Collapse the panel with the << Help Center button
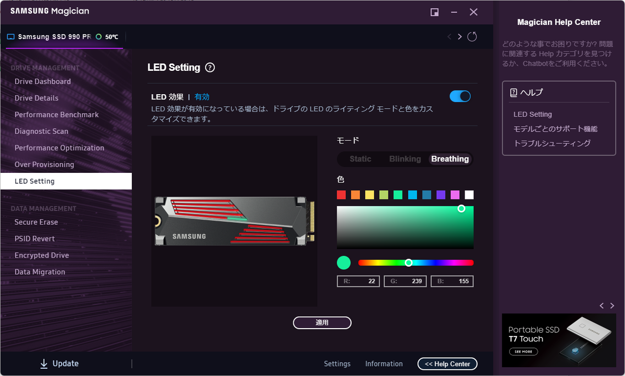625x376 pixels. click(447, 364)
